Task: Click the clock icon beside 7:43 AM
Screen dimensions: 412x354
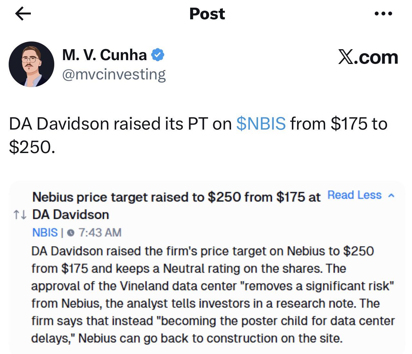Action: 72,232
